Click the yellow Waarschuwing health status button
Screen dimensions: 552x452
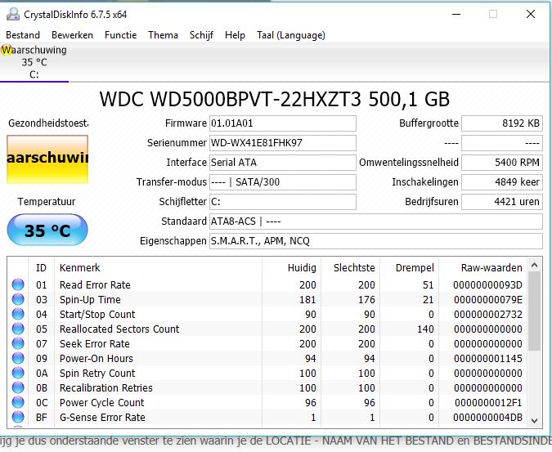coord(47,159)
